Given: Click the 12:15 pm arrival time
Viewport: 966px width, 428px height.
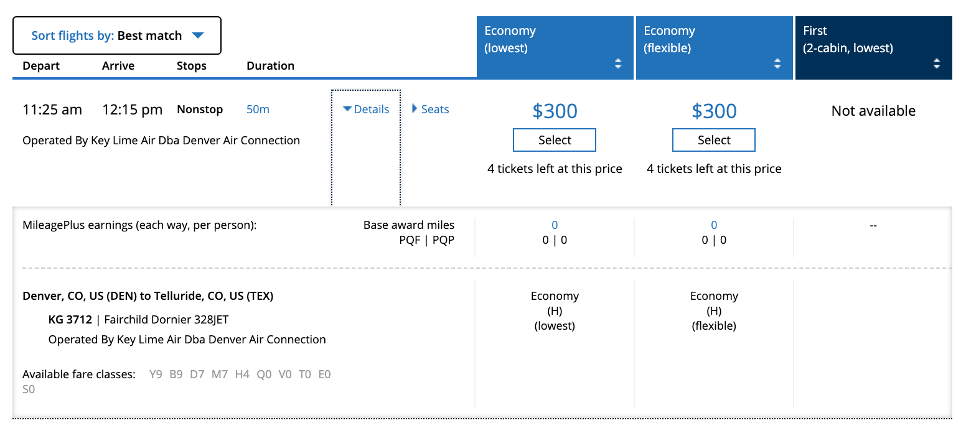Looking at the screenshot, I should pyautogui.click(x=133, y=110).
